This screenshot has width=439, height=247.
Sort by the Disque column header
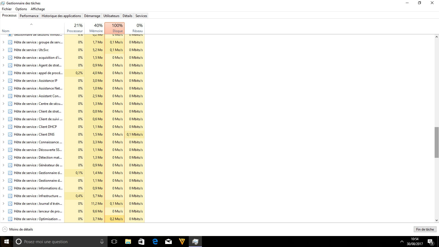tap(115, 28)
